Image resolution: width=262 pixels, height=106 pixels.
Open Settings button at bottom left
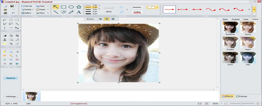point(11,96)
